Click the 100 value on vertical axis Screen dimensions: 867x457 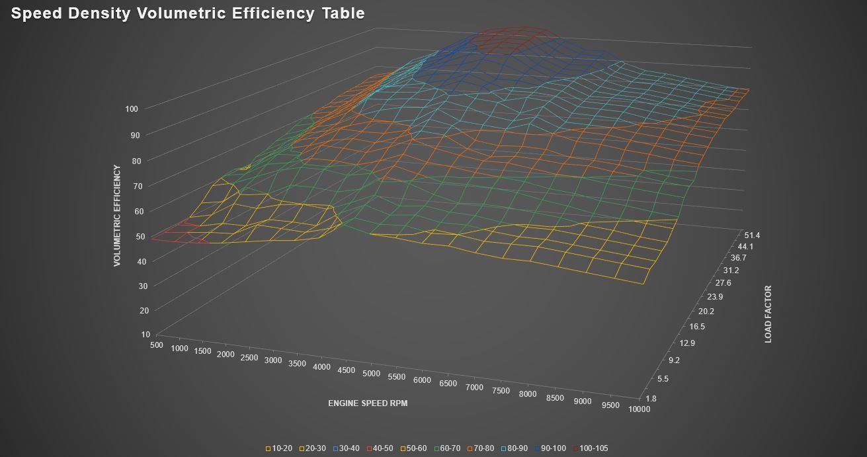(132, 108)
